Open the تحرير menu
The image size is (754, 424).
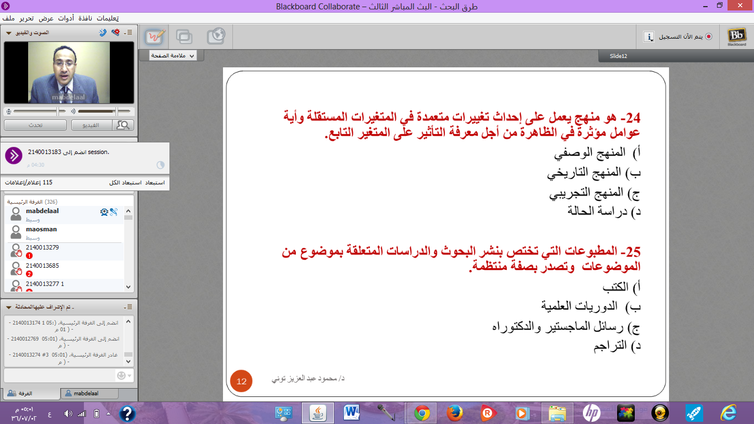(27, 18)
